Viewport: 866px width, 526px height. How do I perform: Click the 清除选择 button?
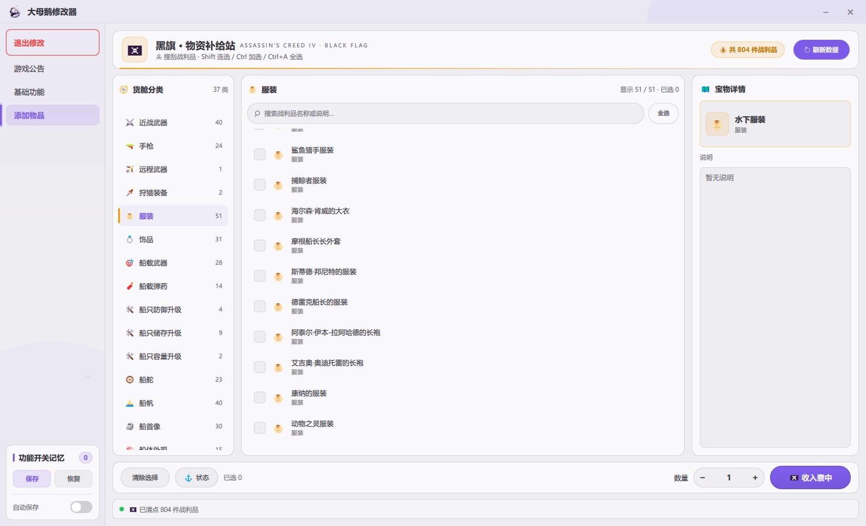click(x=145, y=478)
